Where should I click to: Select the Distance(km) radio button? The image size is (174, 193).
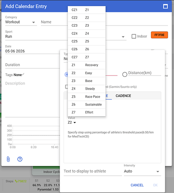point(125,74)
